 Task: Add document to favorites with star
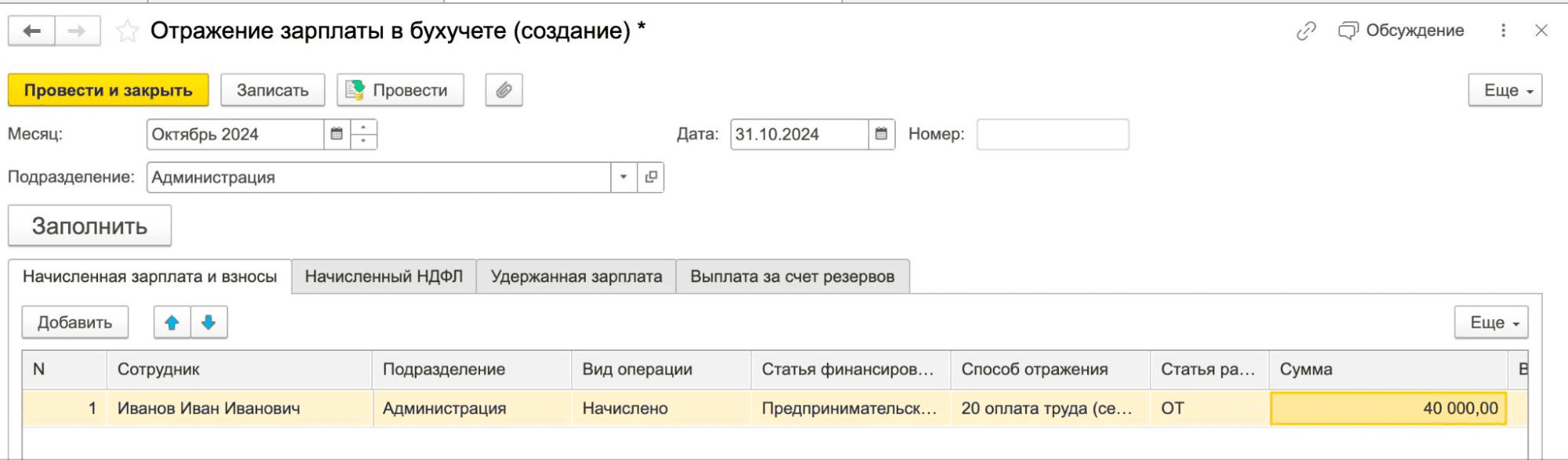coord(127,31)
